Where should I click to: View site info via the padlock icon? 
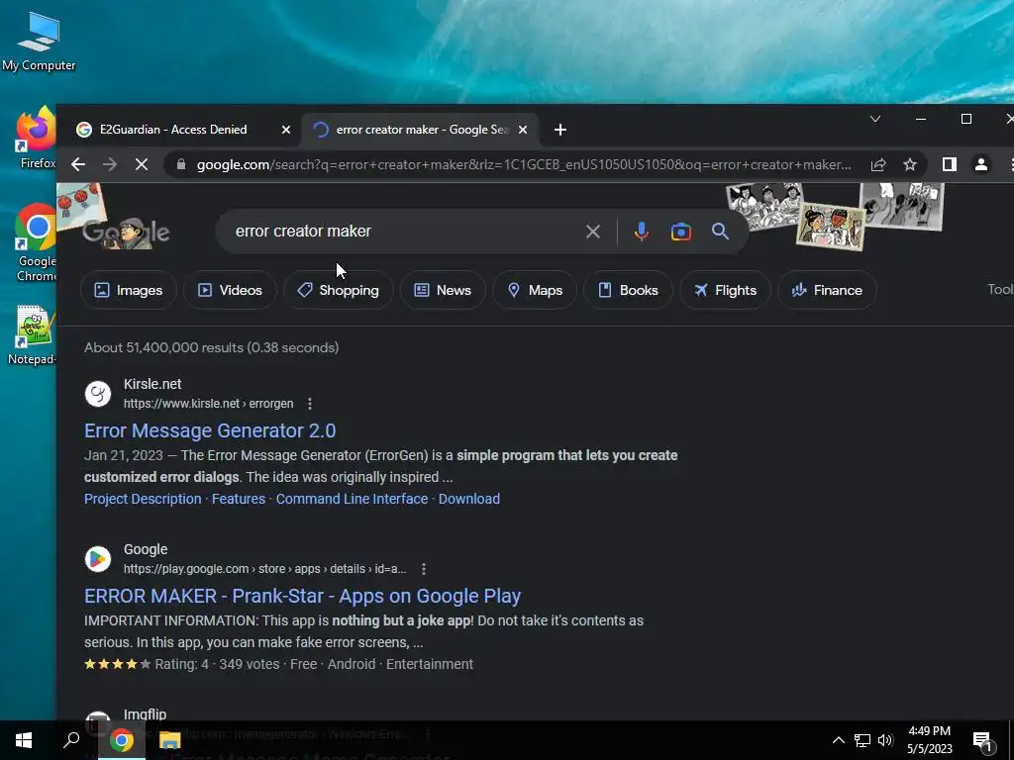coord(182,165)
